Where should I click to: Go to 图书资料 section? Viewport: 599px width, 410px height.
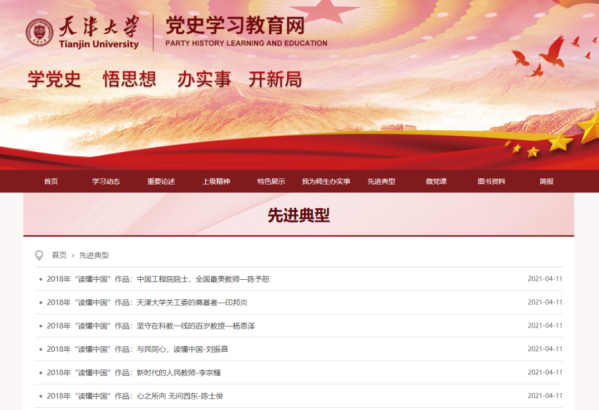coord(491,182)
